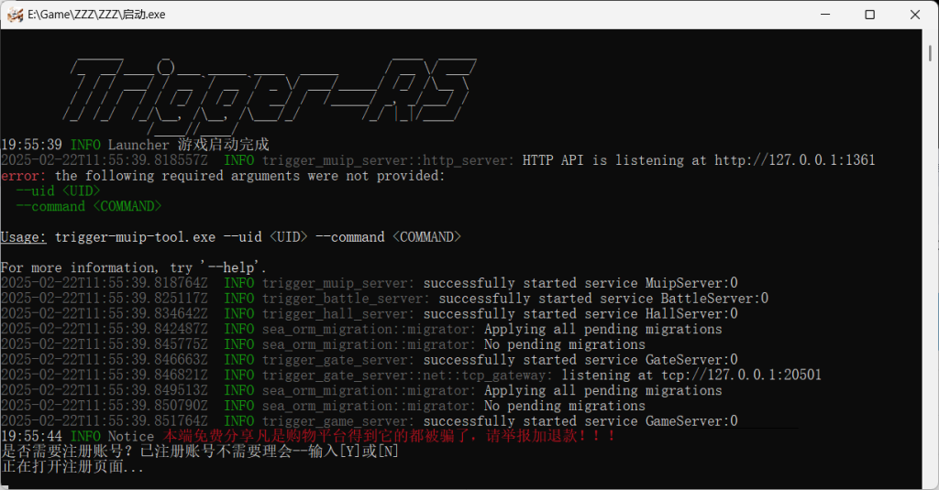Click the 'Launcher 游戏启动完成' log line
Image resolution: width=939 pixels, height=490 pixels.
click(x=136, y=145)
